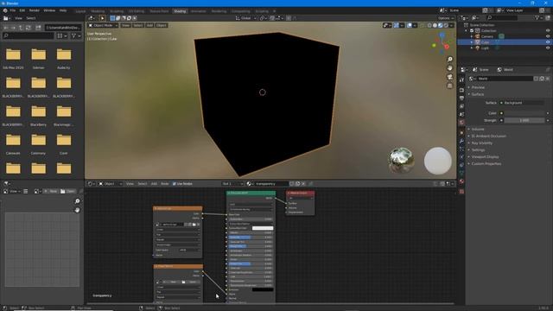Viewport: 553px width, 311px height.
Task: Switch to rendered viewport shading
Action: (x=446, y=25)
